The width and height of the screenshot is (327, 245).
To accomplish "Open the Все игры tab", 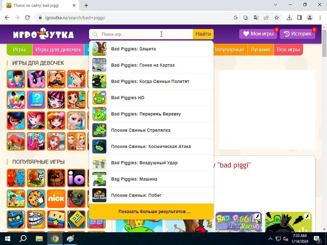I will click(x=288, y=49).
